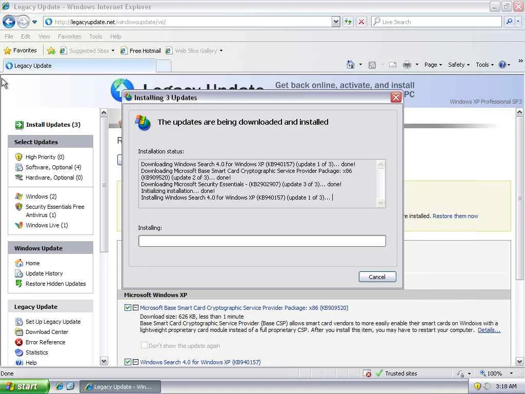Select the Legacy Update browser tab
This screenshot has height=394, width=525.
click(x=79, y=66)
